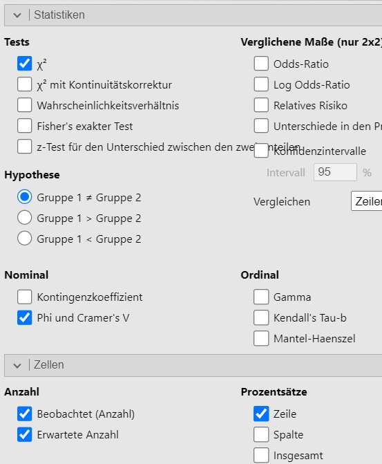Disable Erwartete Anzahl checkbox
Image resolution: width=382 pixels, height=464 pixels.
click(x=25, y=434)
